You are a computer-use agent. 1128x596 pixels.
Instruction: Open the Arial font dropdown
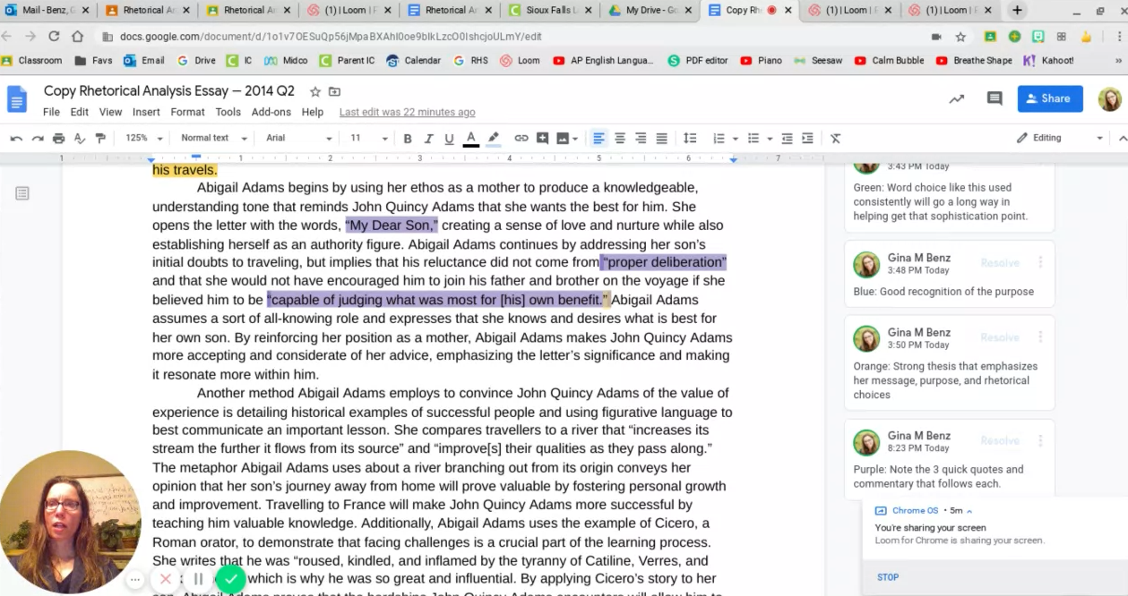[x=298, y=139]
